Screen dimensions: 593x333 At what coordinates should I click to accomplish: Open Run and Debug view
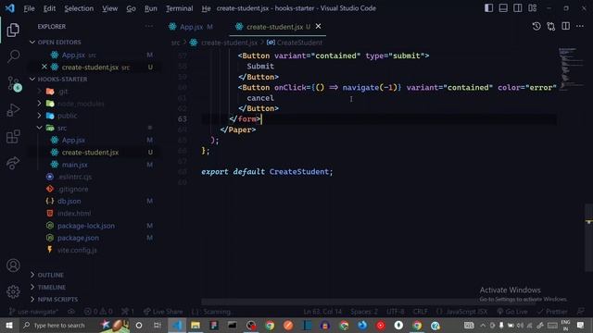13,110
